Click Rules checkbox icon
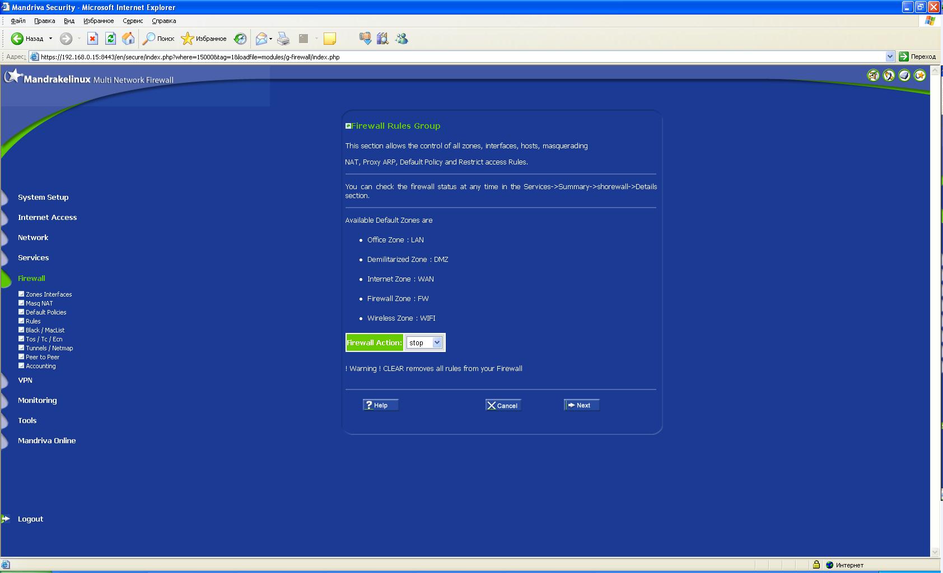The image size is (943, 573). 21,321
